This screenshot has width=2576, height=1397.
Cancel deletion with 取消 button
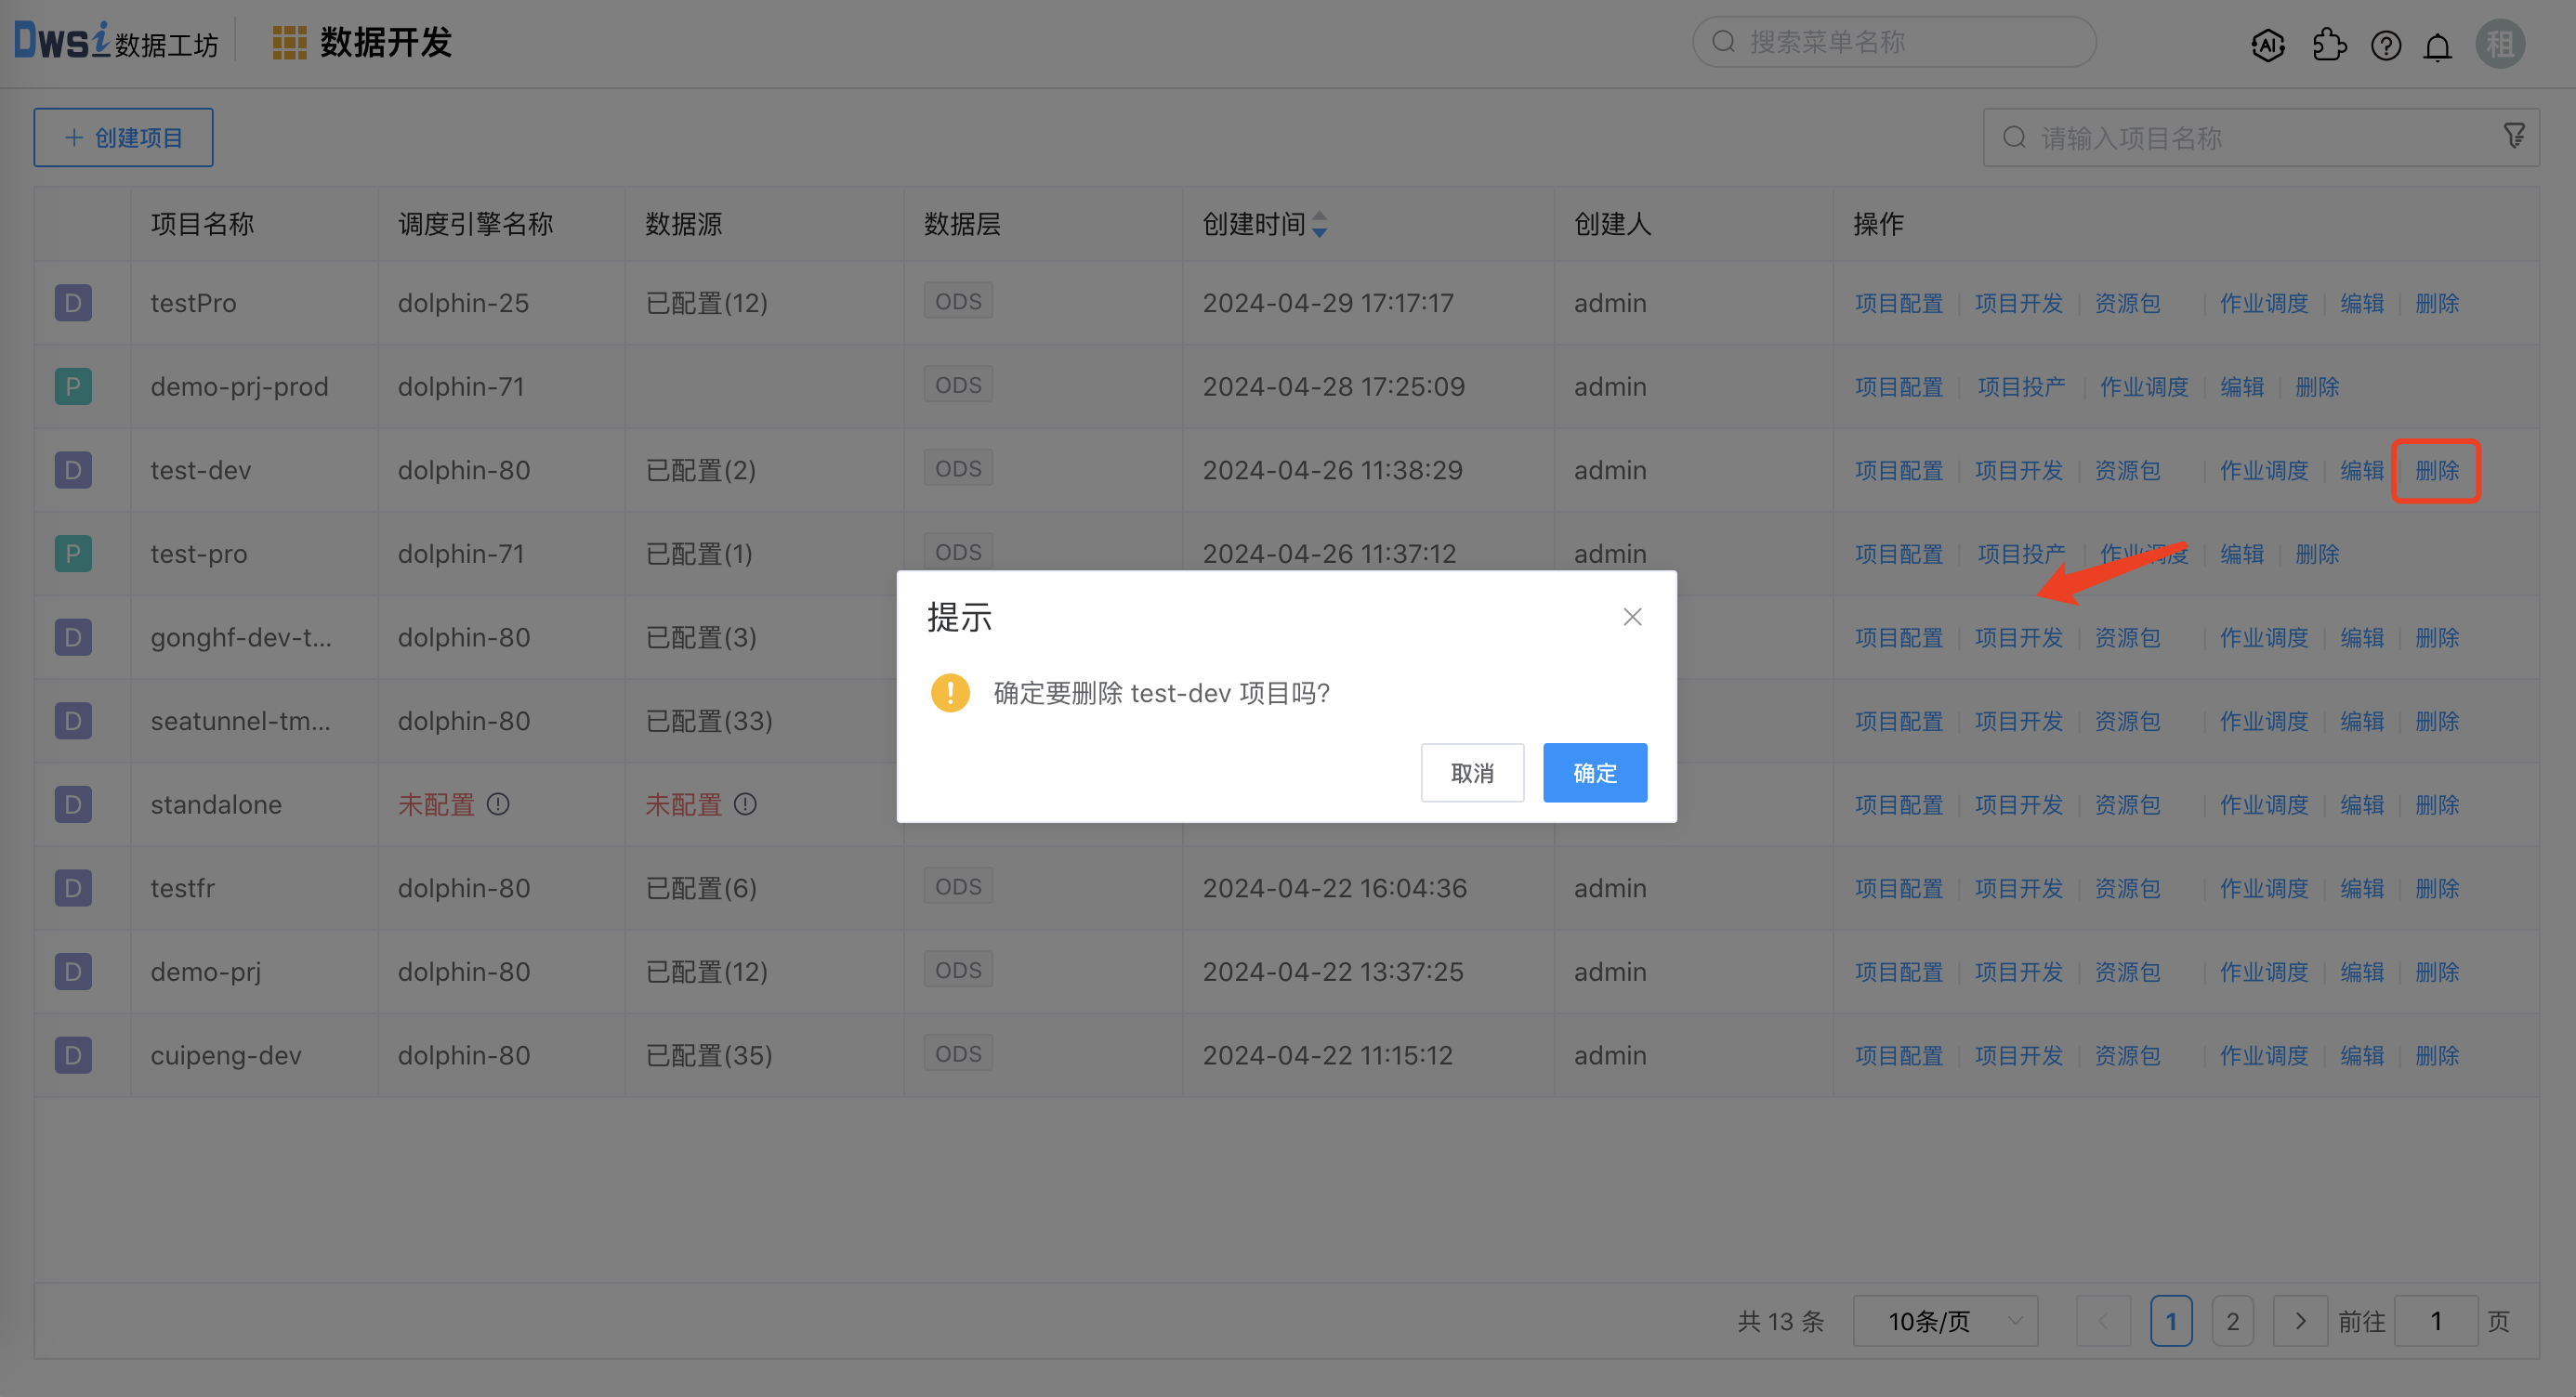pos(1472,773)
